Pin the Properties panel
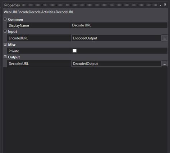Viewport: 170px width, 153px height. click(165, 5)
